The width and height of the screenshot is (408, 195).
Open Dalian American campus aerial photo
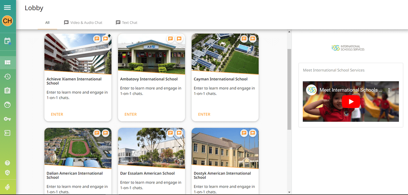[78, 148]
